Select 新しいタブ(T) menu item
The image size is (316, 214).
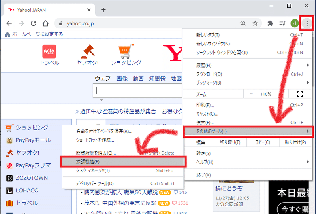click(248, 35)
